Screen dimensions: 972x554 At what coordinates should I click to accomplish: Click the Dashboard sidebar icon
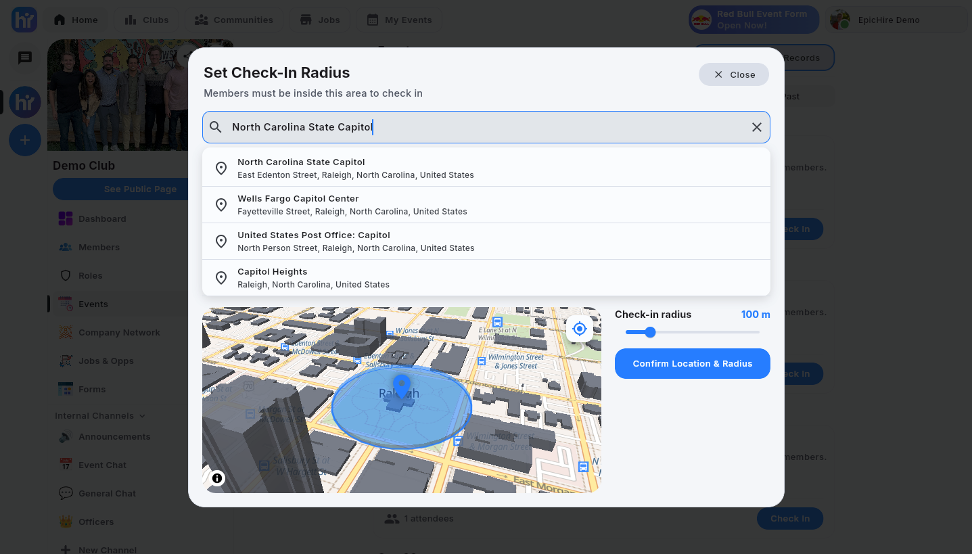[x=66, y=218]
